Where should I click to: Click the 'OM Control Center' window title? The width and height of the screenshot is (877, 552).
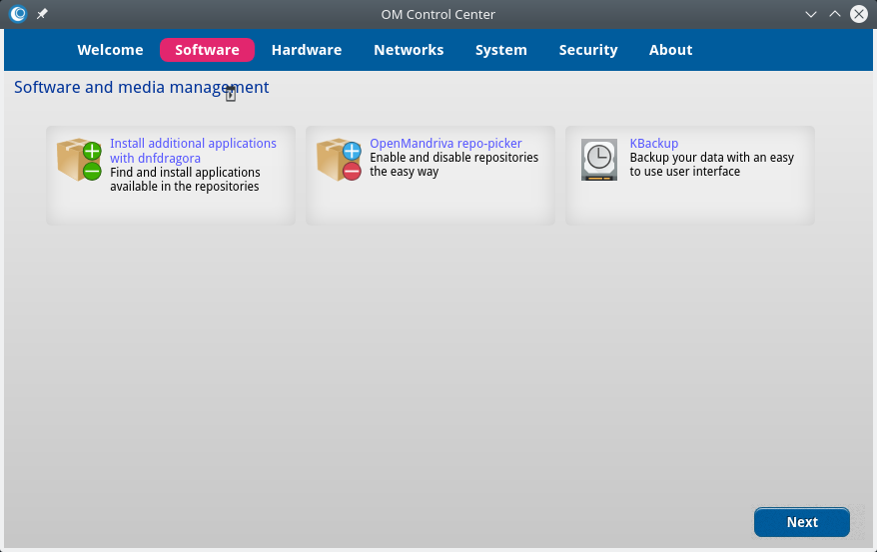(x=438, y=15)
